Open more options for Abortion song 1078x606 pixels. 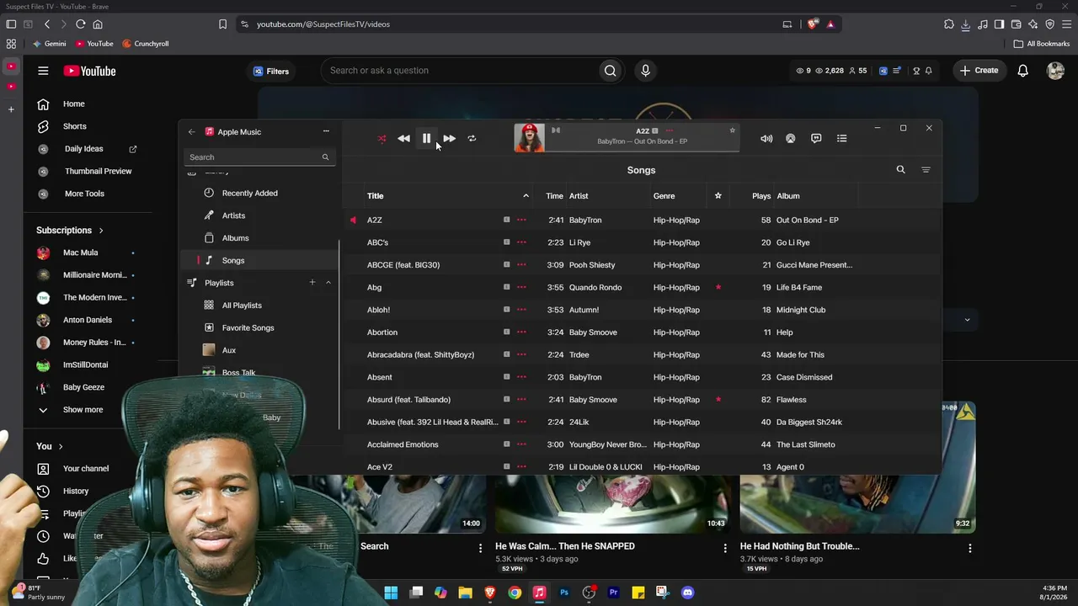[x=521, y=332]
